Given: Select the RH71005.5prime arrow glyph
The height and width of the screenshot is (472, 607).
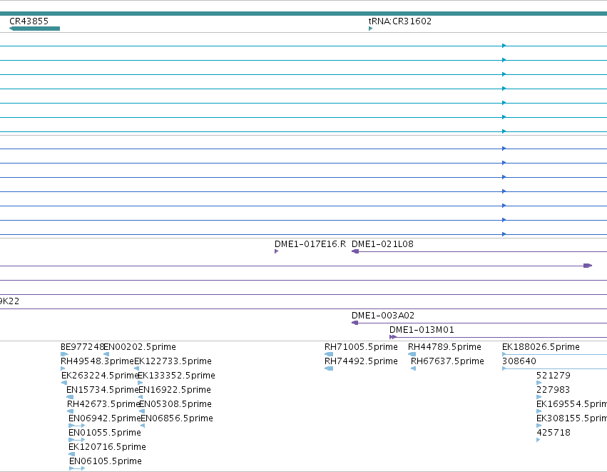Looking at the screenshot, I should 329,354.
